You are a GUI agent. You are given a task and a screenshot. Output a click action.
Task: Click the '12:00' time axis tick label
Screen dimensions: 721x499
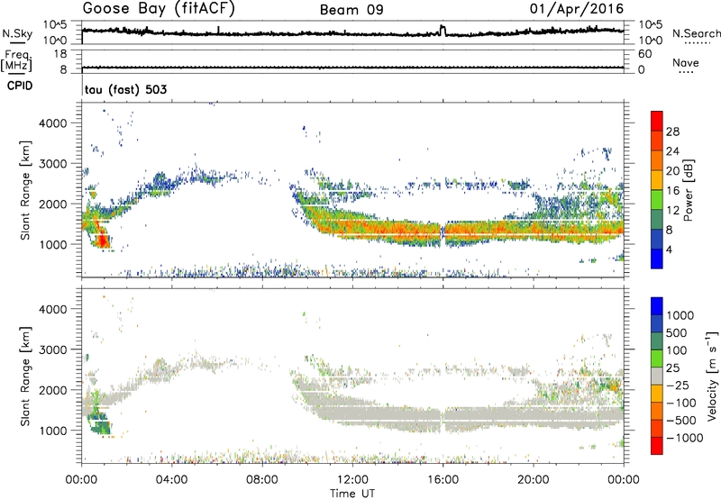pos(352,480)
